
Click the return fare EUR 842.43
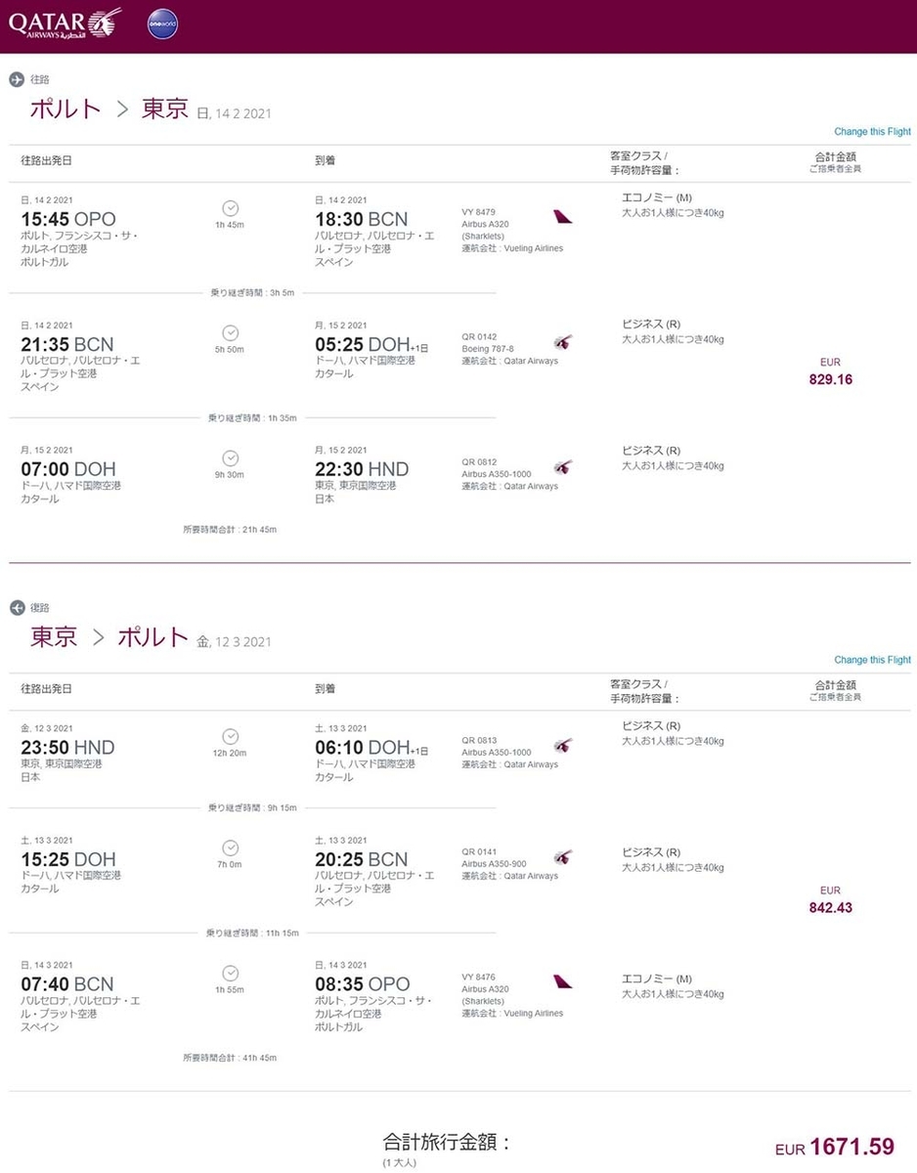pyautogui.click(x=830, y=907)
